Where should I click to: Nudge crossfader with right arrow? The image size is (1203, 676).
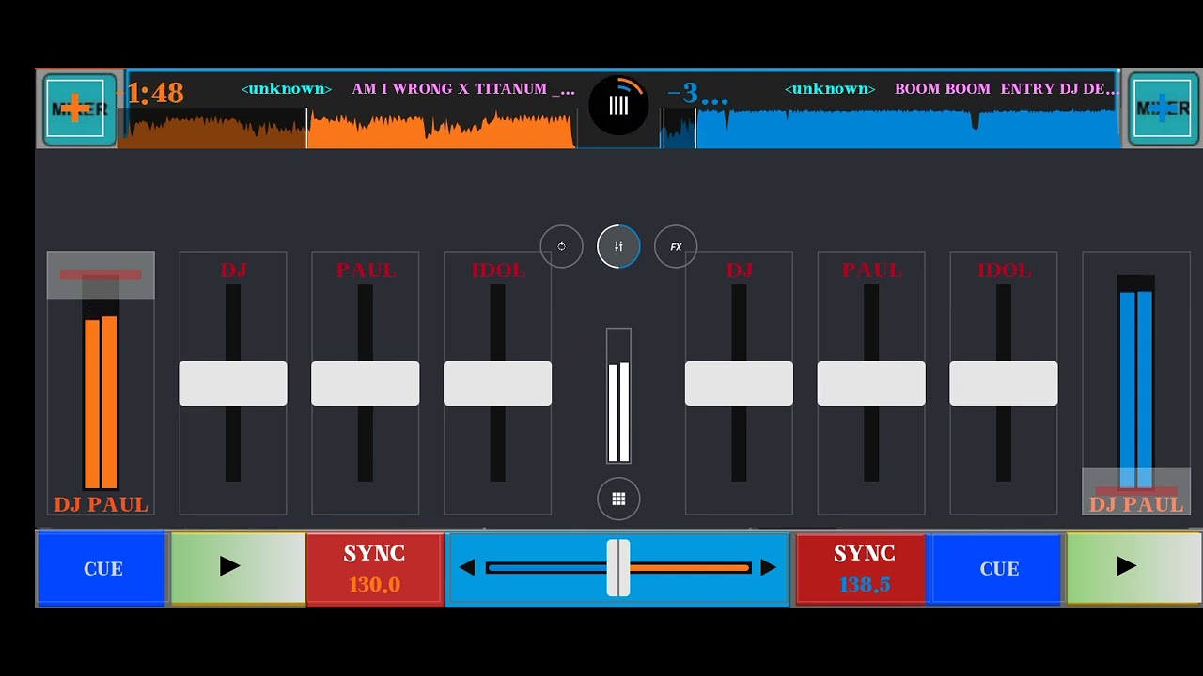pyautogui.click(x=769, y=567)
